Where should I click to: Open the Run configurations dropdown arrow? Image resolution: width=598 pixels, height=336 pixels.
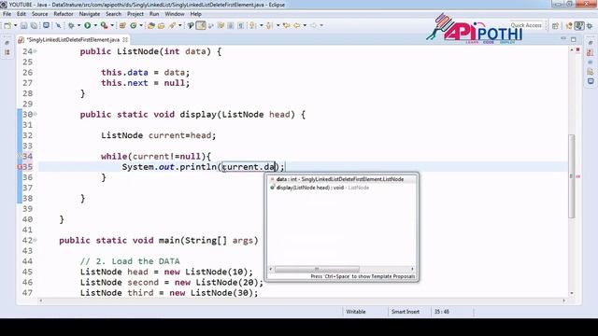95,25
